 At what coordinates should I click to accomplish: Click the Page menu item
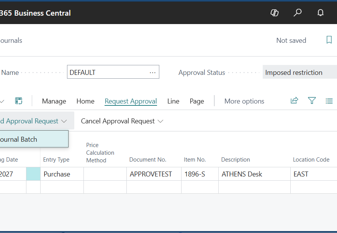(x=197, y=101)
